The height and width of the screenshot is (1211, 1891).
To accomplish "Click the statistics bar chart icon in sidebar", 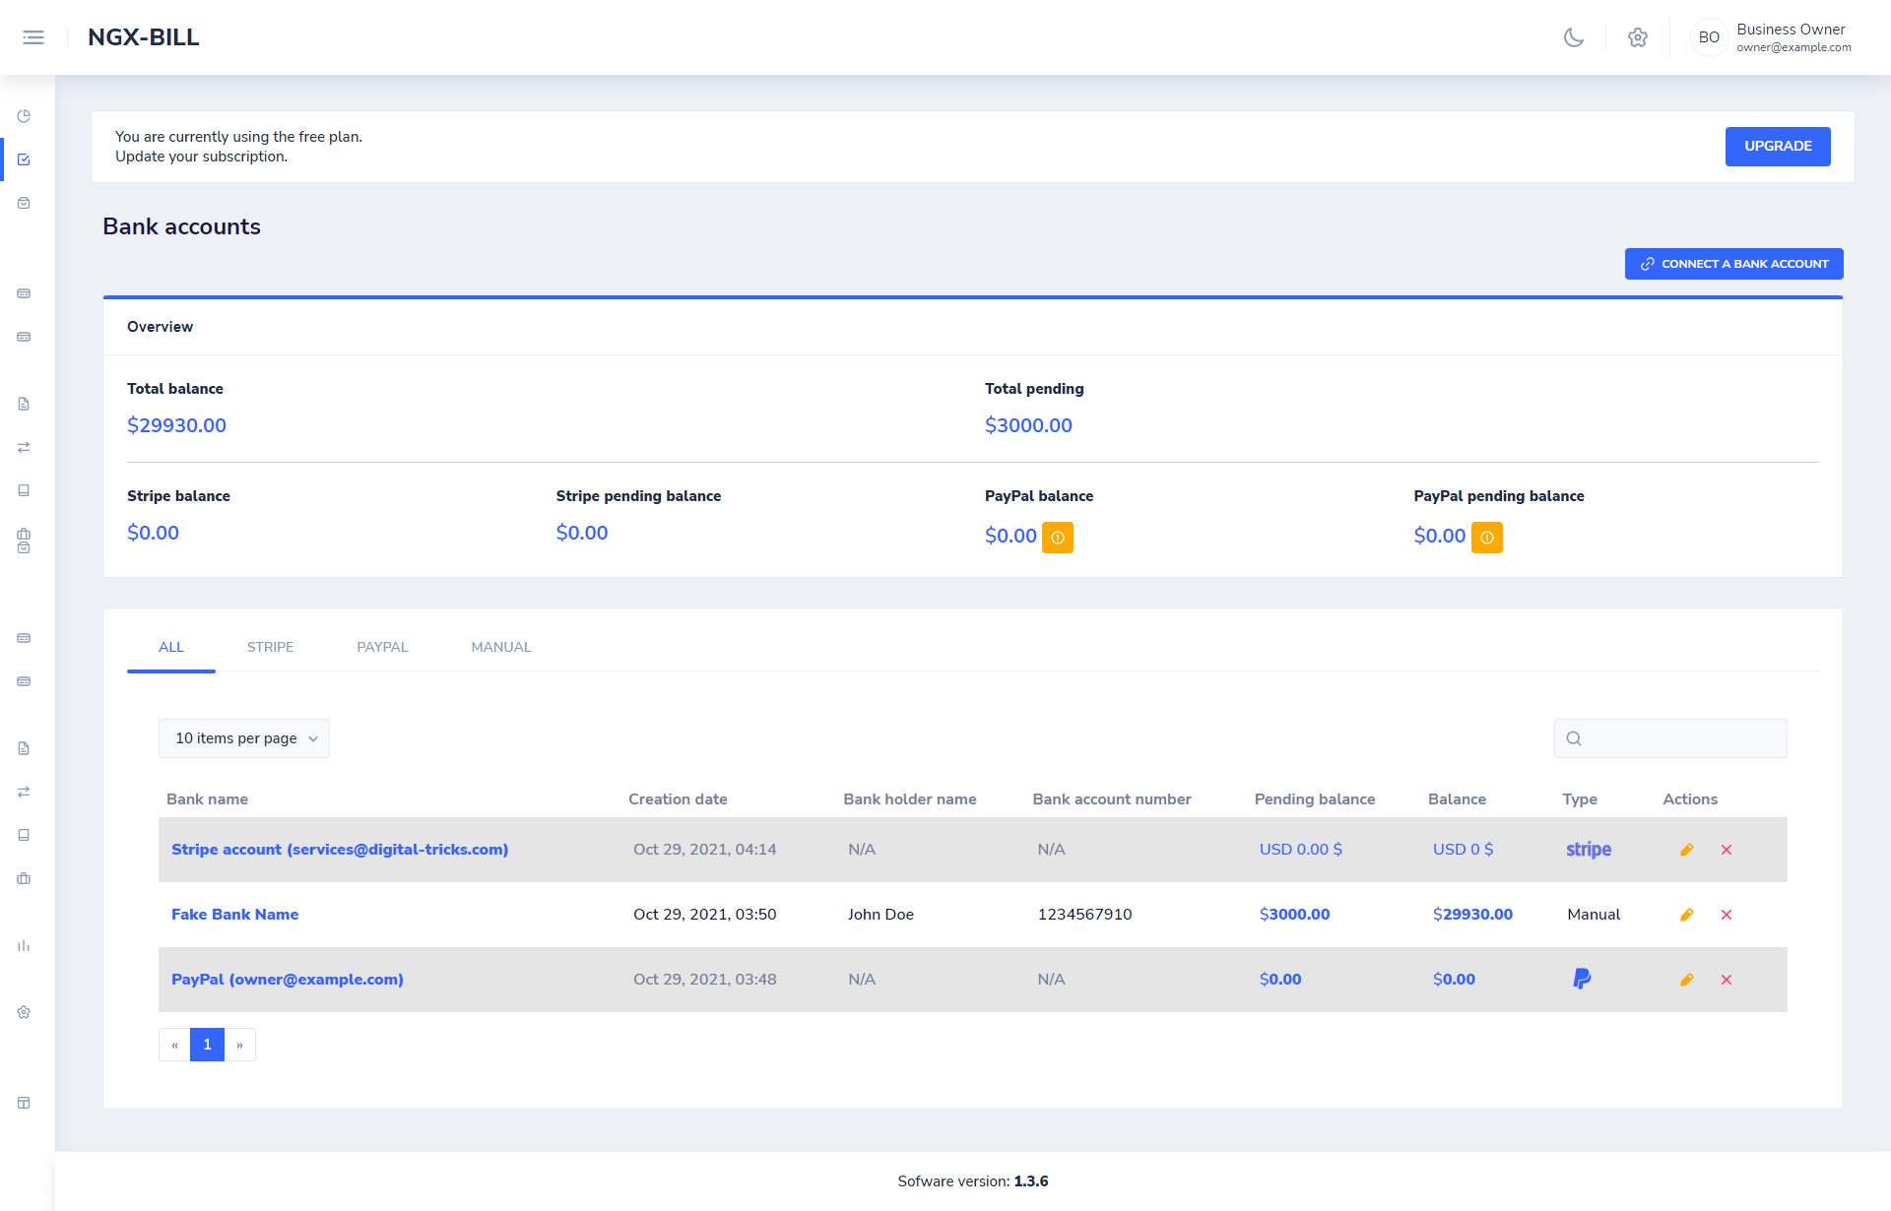I will (x=24, y=946).
